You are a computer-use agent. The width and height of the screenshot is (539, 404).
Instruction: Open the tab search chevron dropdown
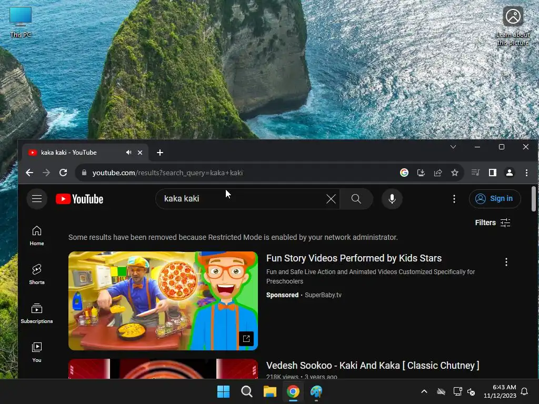tap(453, 147)
